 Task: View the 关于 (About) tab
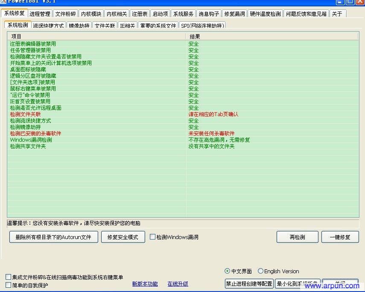338,13
